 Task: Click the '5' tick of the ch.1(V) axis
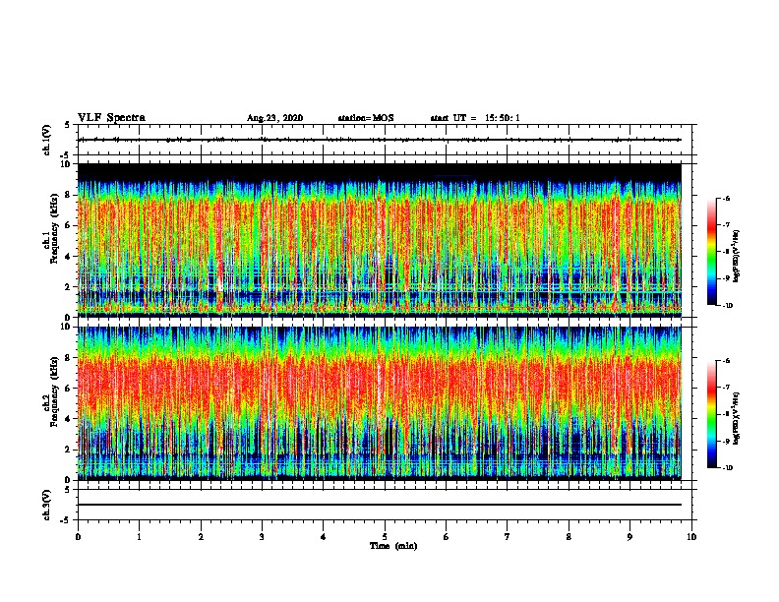[68, 125]
